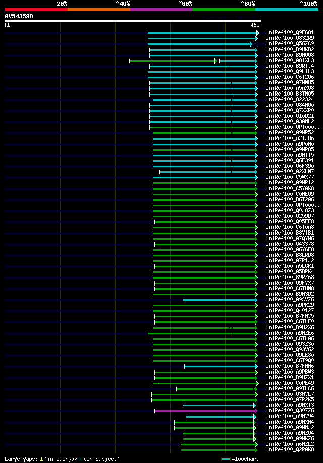Select the UniRef100_Q93V62 label
Image resolution: width=323 pixels, height=463 pixels.
(290, 350)
